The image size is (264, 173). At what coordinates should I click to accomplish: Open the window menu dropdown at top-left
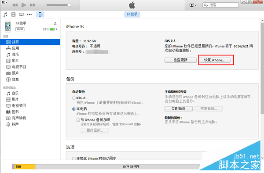4,2
